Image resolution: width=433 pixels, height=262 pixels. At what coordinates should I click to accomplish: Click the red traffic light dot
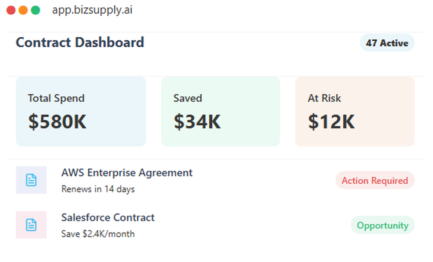coord(10,10)
